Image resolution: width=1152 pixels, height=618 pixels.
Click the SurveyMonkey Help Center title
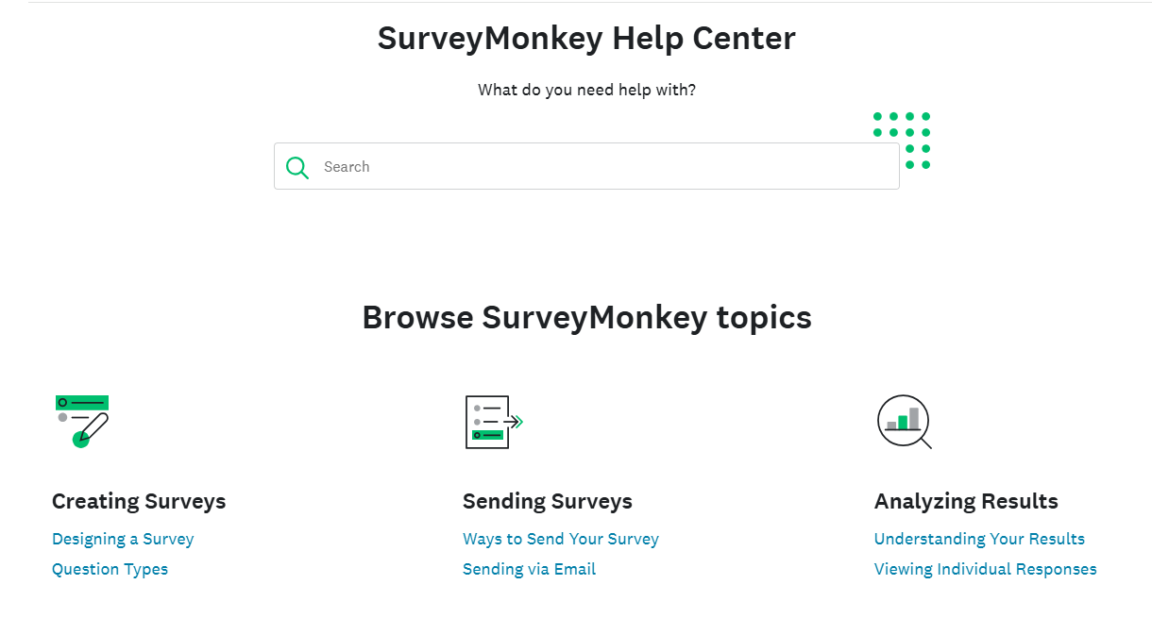click(x=586, y=39)
